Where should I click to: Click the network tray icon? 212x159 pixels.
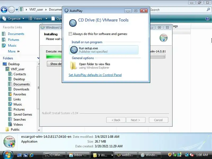coord(187,155)
